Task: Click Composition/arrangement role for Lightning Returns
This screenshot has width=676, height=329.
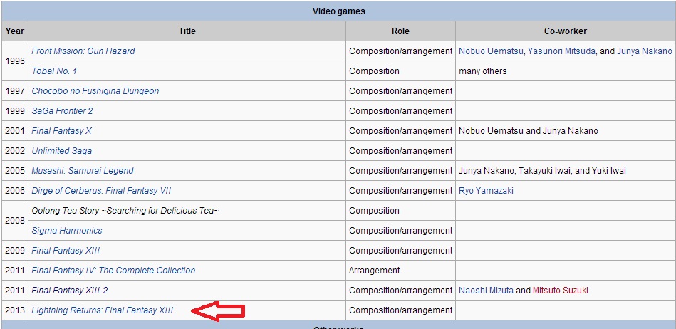Action: click(401, 310)
